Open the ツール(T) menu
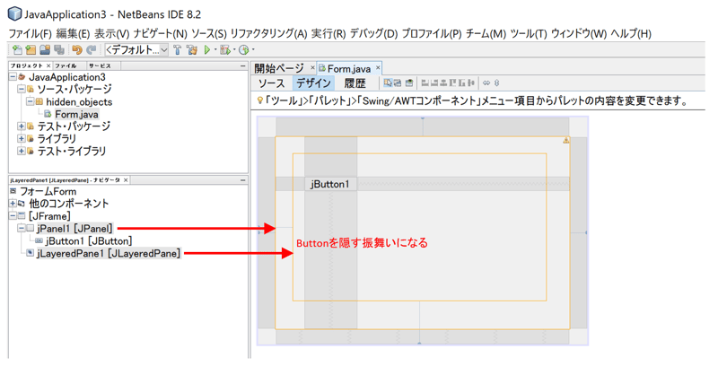The image size is (718, 366). (x=529, y=33)
